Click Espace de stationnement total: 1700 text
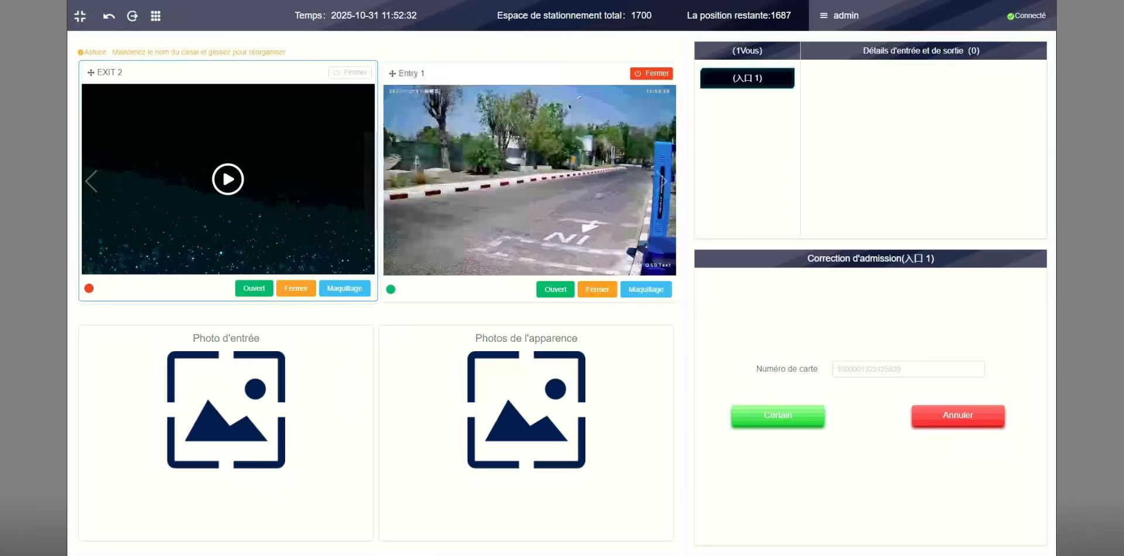The height and width of the screenshot is (556, 1124). [x=574, y=16]
